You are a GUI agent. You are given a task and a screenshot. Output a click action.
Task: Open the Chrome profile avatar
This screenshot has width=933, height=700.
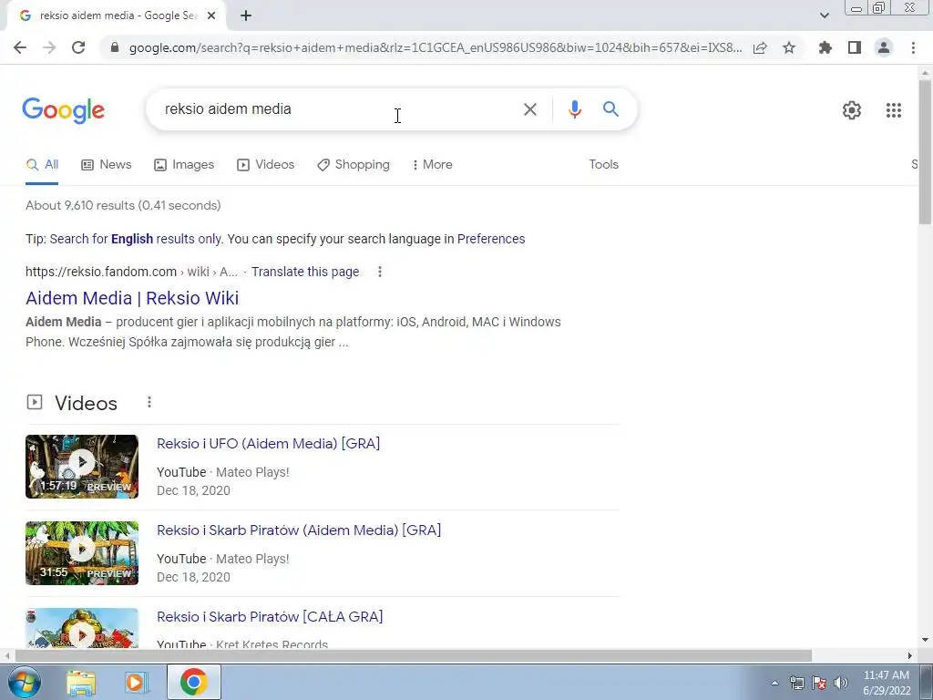884,47
